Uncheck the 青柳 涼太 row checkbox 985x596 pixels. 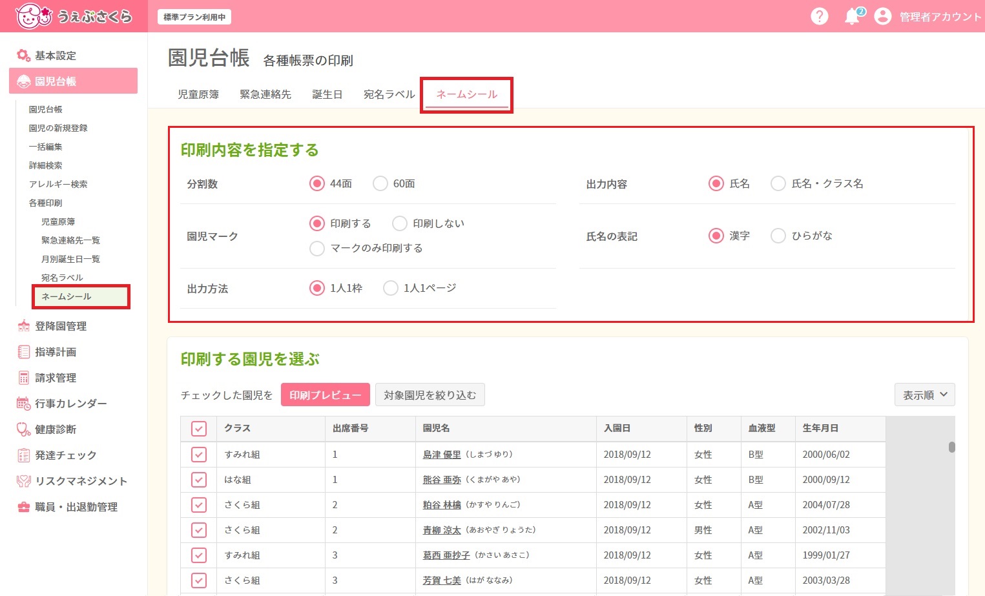point(199,530)
